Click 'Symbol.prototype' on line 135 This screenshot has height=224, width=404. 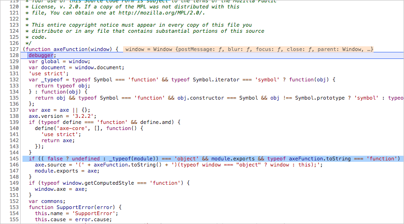(320, 98)
